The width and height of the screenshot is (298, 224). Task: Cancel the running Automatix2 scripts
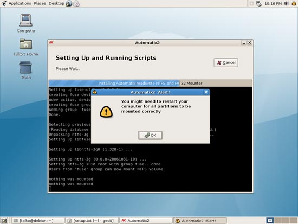(x=226, y=62)
